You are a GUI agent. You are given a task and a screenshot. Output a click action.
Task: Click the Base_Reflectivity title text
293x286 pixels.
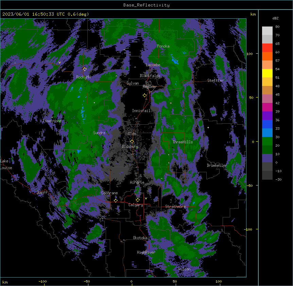point(146,5)
